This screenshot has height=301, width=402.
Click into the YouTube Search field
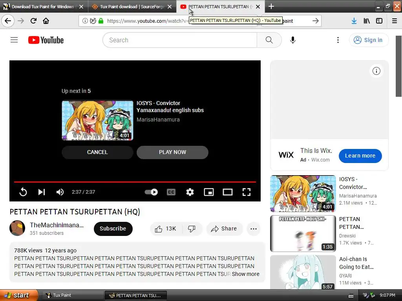point(180,40)
